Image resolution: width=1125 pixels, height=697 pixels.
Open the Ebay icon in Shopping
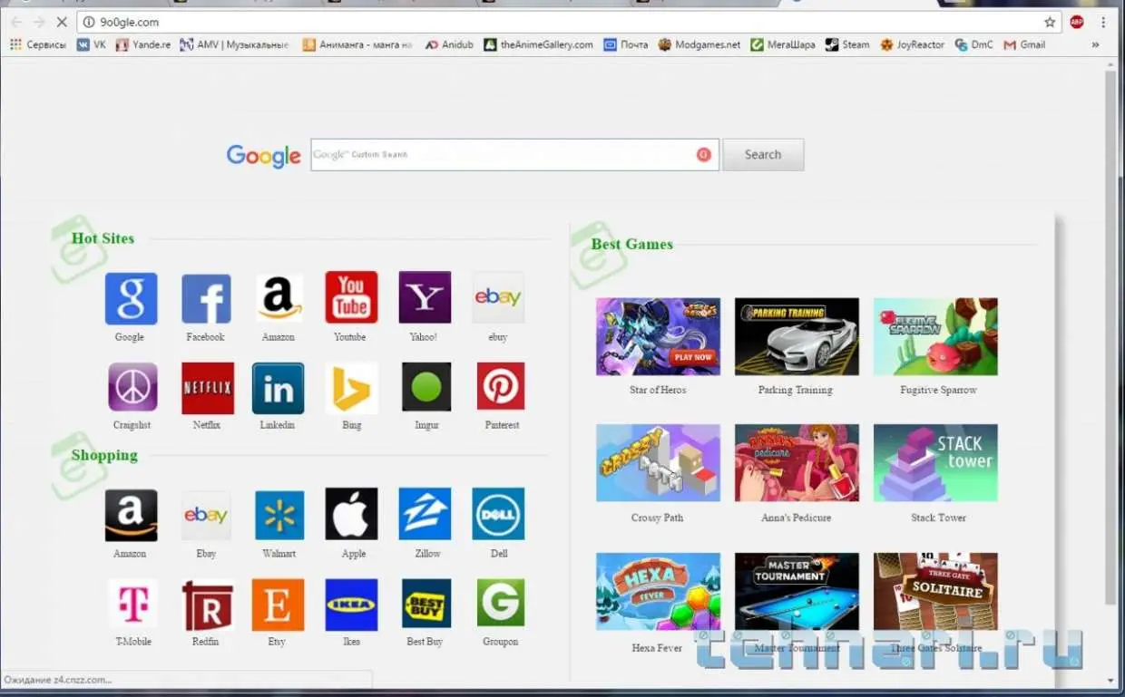coord(206,516)
